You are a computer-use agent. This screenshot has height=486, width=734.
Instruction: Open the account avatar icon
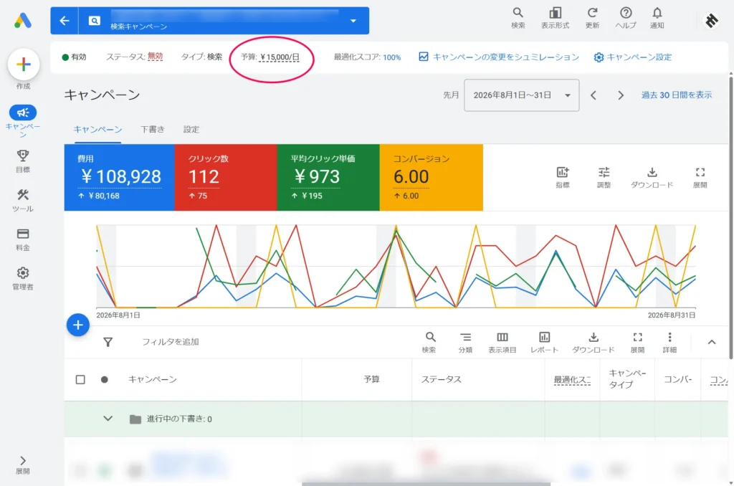(712, 20)
